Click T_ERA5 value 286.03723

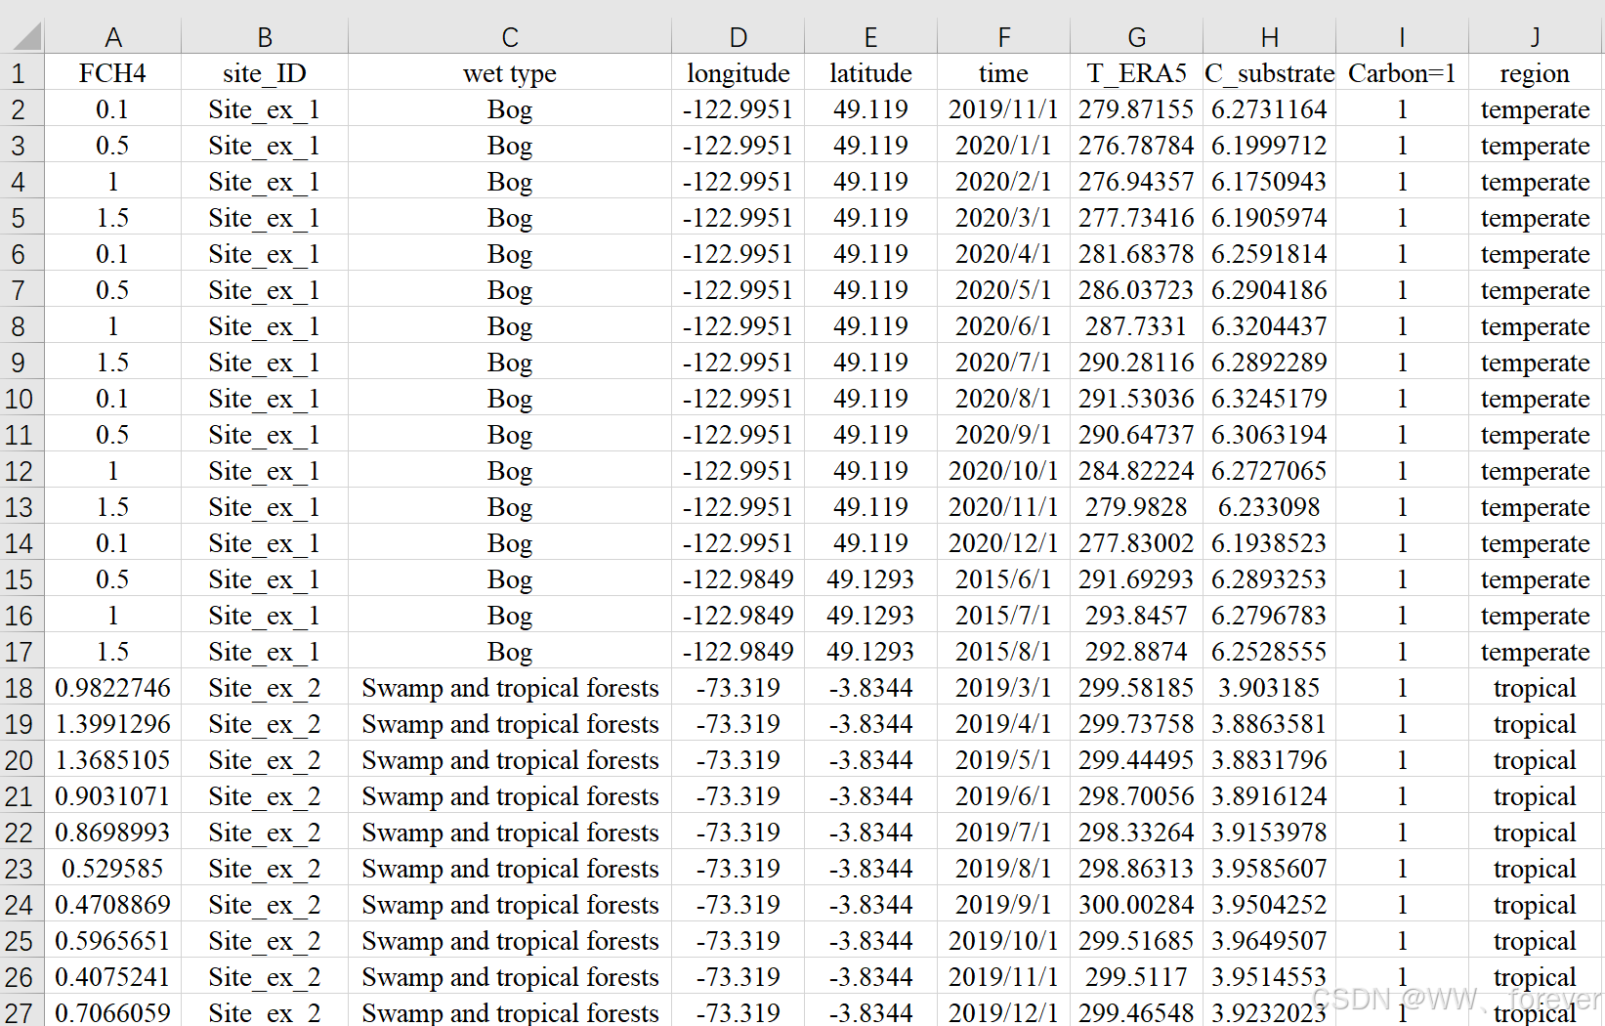[x=1136, y=289]
